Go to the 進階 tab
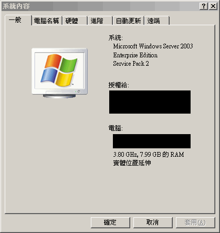Image resolution: width=220 pixels, height=233 pixels. point(100,21)
